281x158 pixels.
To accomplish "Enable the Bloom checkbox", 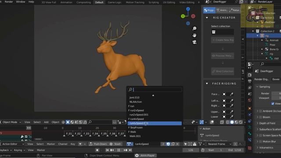I will coord(260,117).
